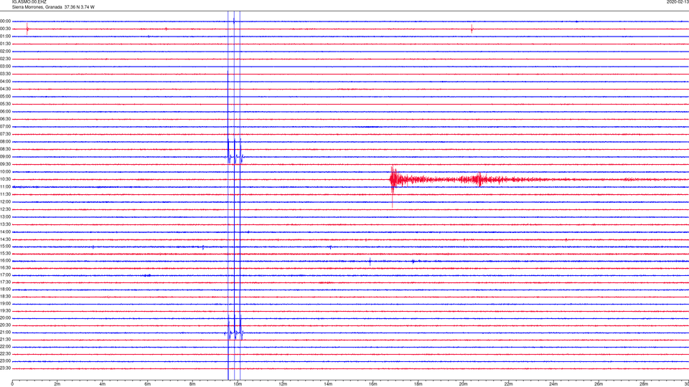
Task: Click the 00:00 trace time label
Action: (x=6, y=21)
